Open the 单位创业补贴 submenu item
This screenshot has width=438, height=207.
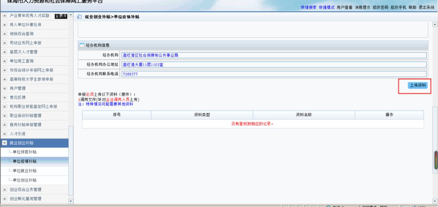24,180
